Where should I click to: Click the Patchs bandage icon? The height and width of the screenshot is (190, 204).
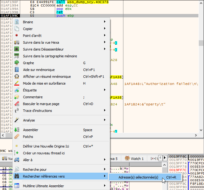(17, 137)
